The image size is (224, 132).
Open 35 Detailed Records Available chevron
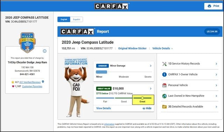point(216,107)
